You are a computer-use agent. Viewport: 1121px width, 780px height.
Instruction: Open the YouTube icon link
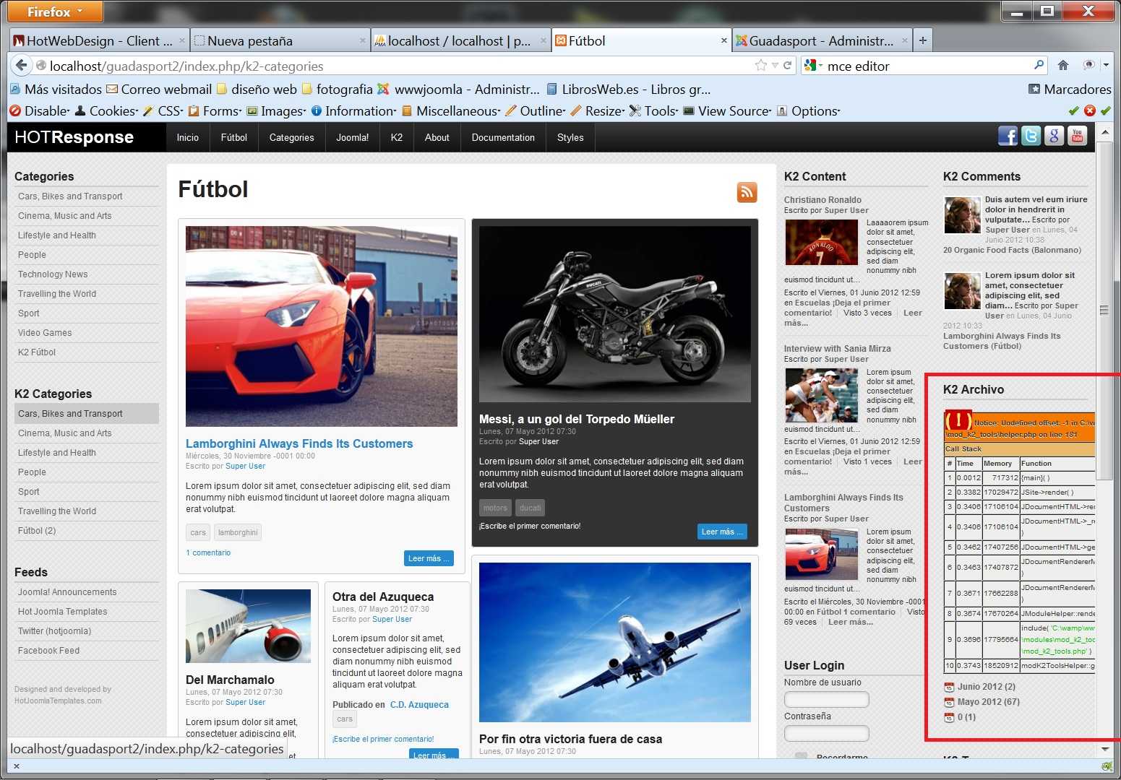1077,136
